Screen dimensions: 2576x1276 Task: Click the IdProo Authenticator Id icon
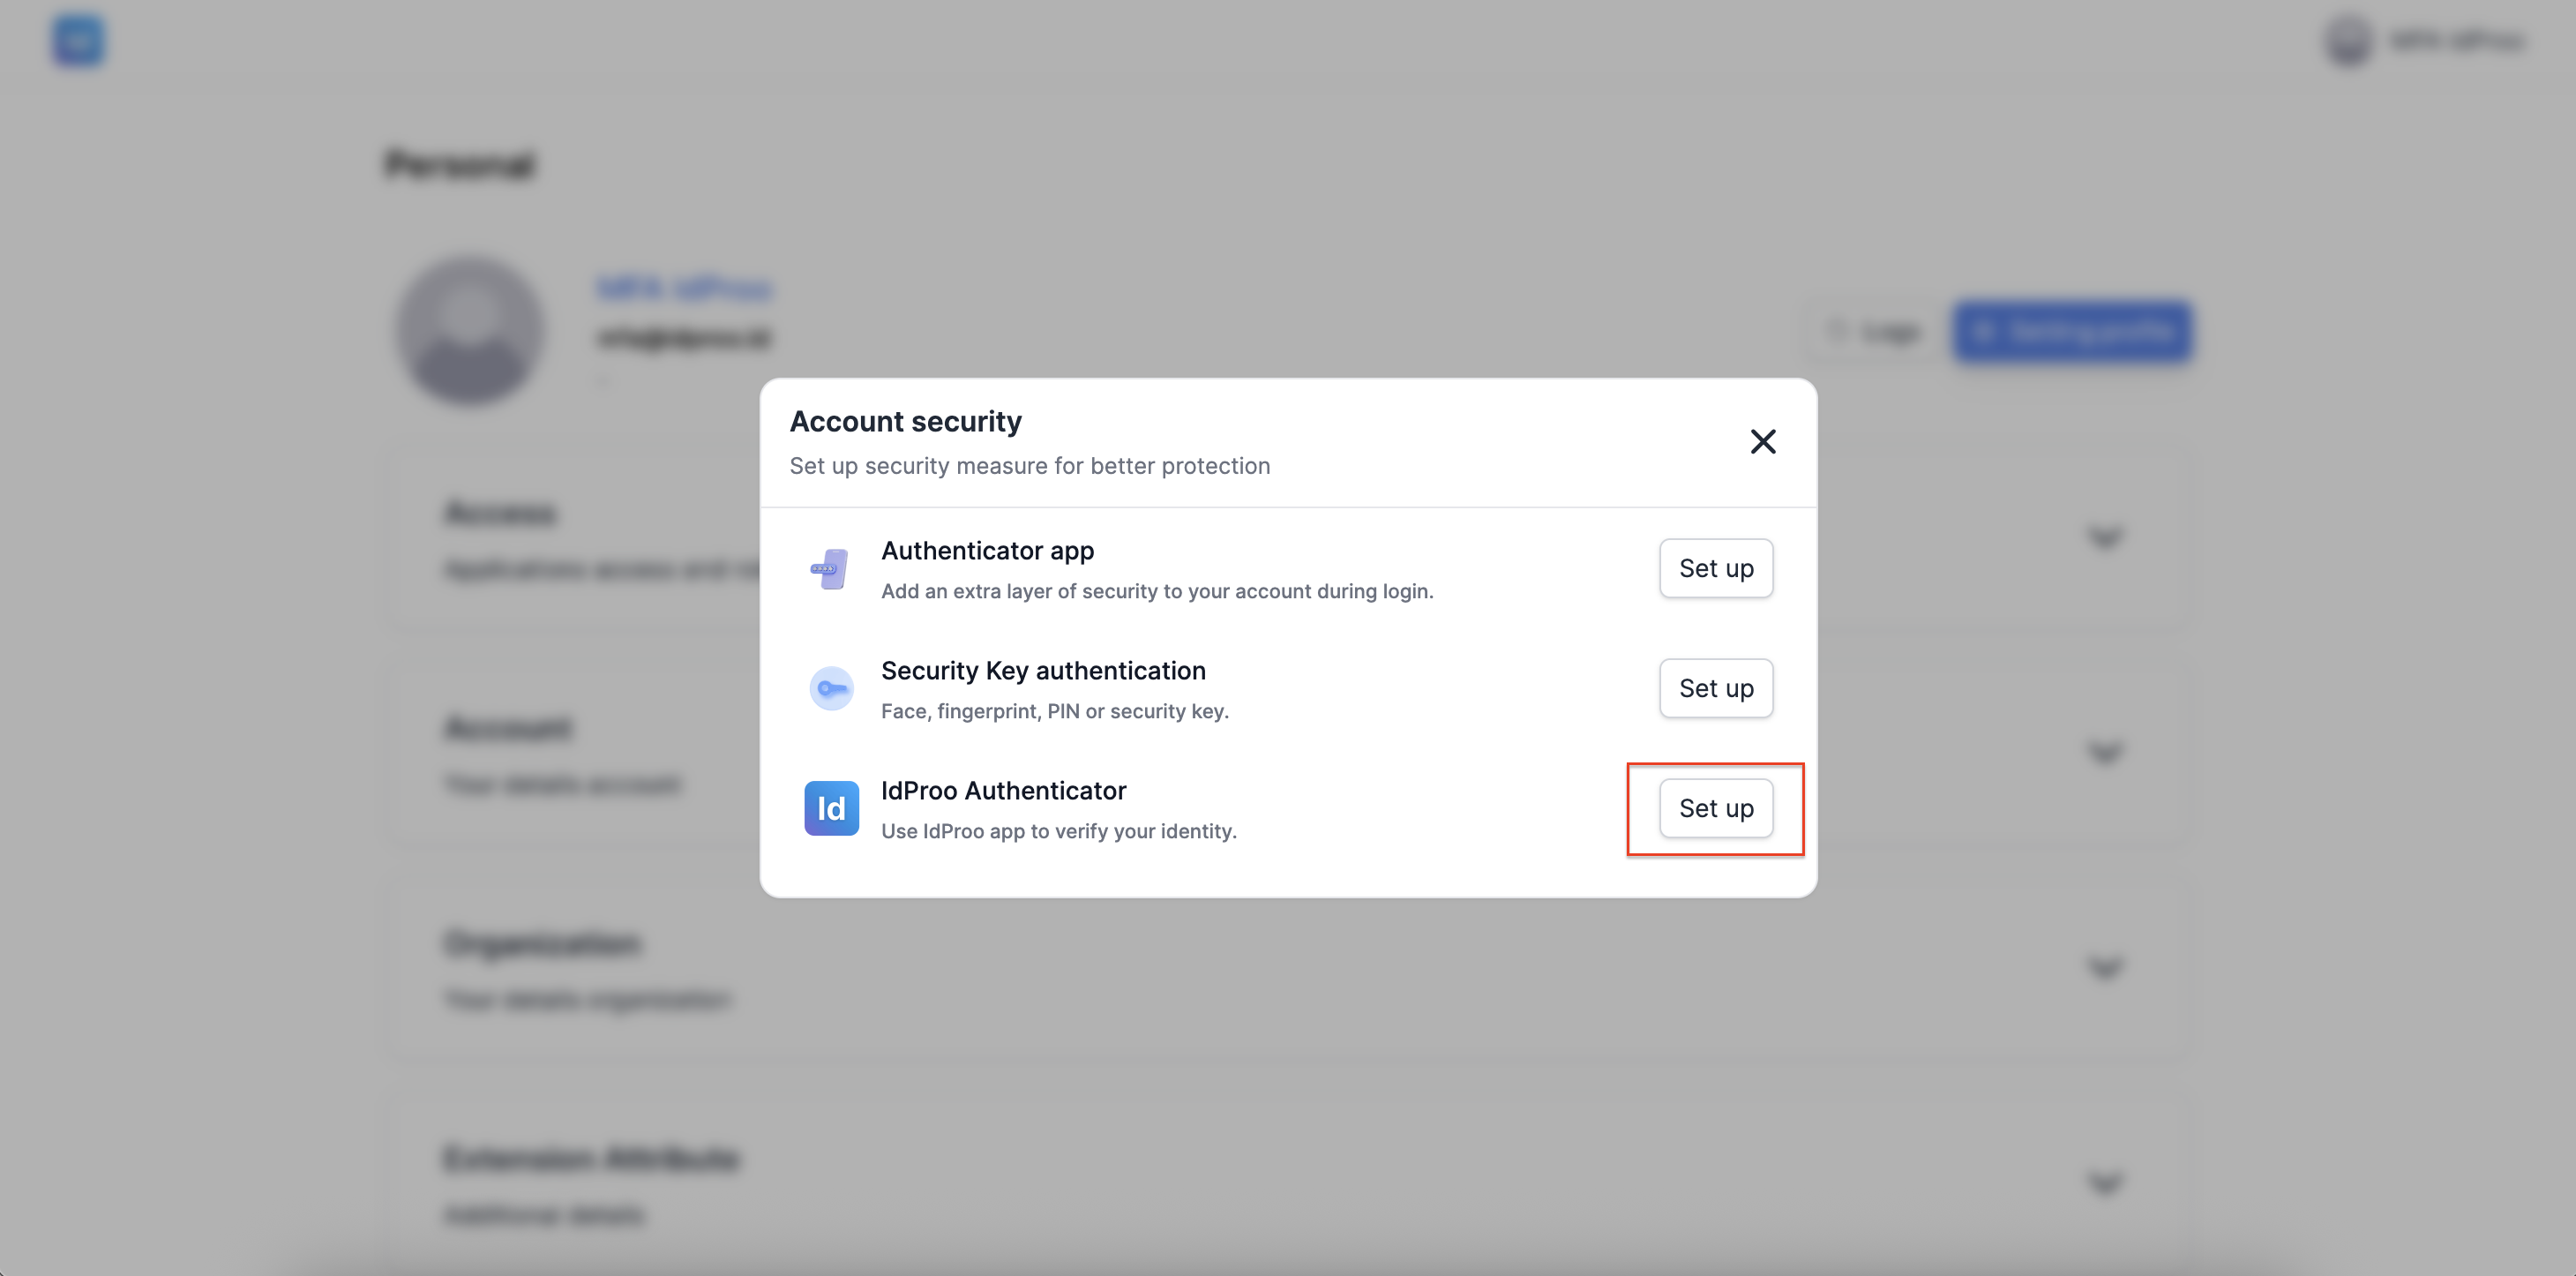[x=831, y=808]
